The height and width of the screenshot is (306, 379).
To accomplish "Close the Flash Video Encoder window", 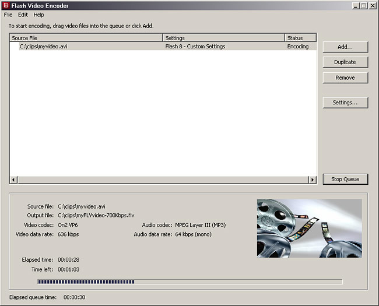I will tap(373, 6).
